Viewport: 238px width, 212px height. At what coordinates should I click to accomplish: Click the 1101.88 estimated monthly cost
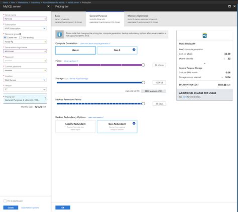(x=222, y=85)
